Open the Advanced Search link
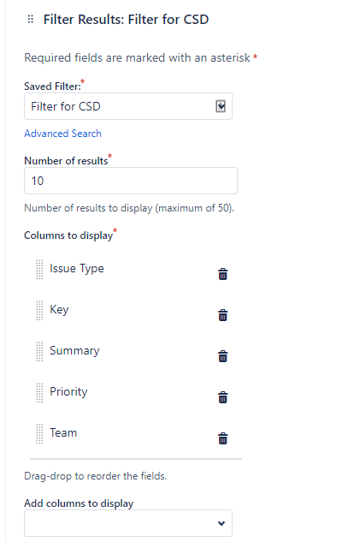 point(62,134)
